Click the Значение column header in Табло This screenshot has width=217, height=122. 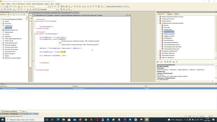click(108, 86)
